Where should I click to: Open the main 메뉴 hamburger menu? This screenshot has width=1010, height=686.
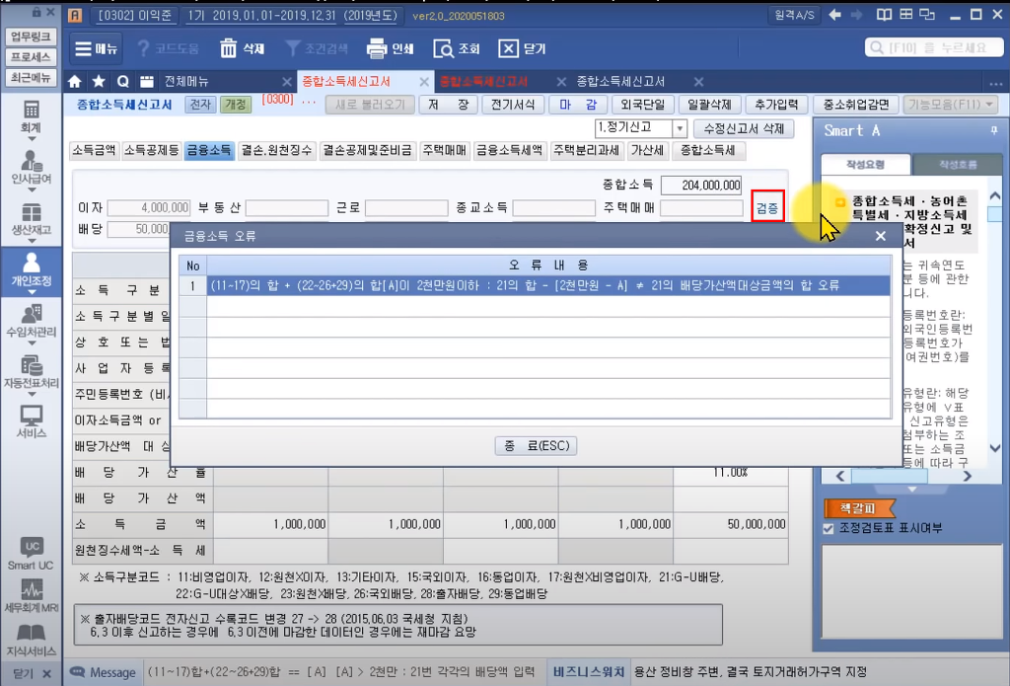coord(96,48)
